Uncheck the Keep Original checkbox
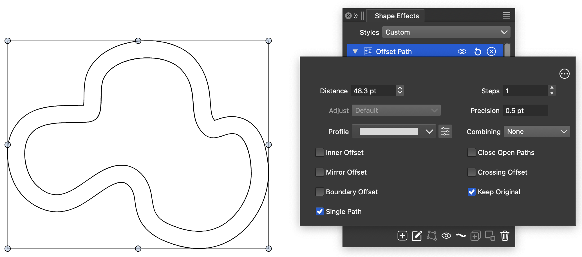The image size is (582, 257). (471, 192)
